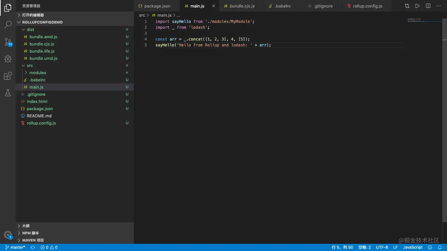Place cursor on line 5 sayHello call
This screenshot has width=447, height=251.
tap(213, 45)
